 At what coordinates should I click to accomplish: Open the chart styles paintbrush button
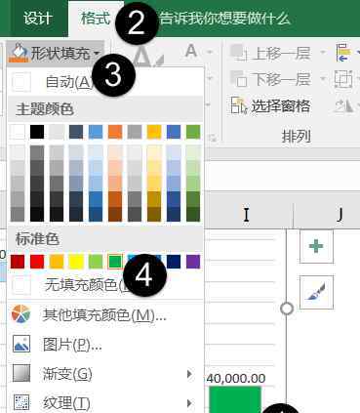coord(316,292)
